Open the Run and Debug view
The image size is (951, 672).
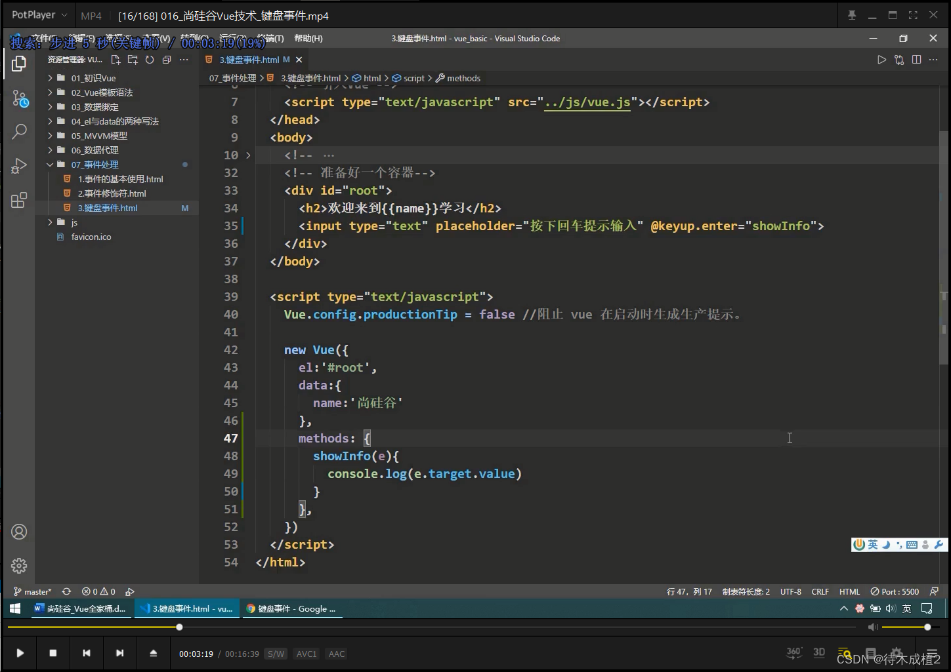click(19, 165)
